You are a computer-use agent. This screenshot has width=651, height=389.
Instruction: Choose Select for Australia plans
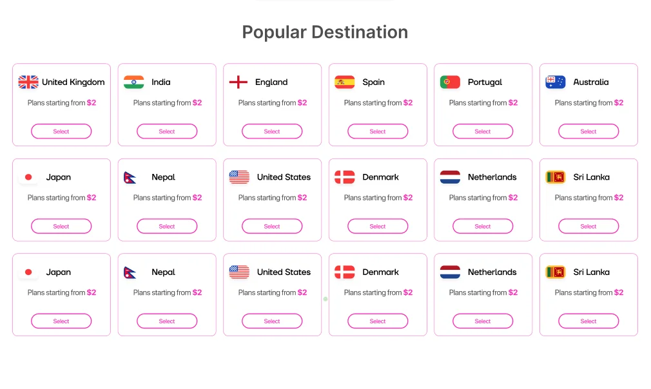tap(588, 131)
